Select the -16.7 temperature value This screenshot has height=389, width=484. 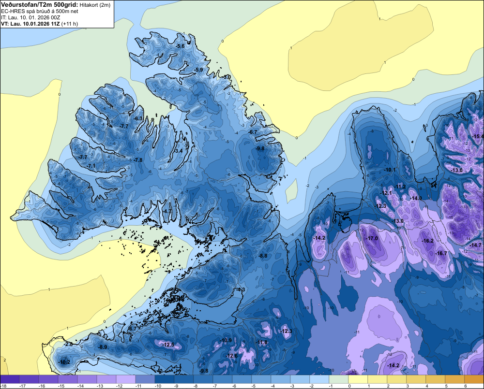(441, 253)
